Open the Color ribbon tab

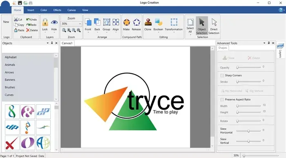pos(44,10)
